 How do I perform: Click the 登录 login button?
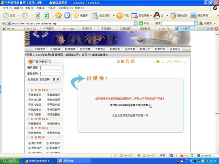tap(56, 79)
